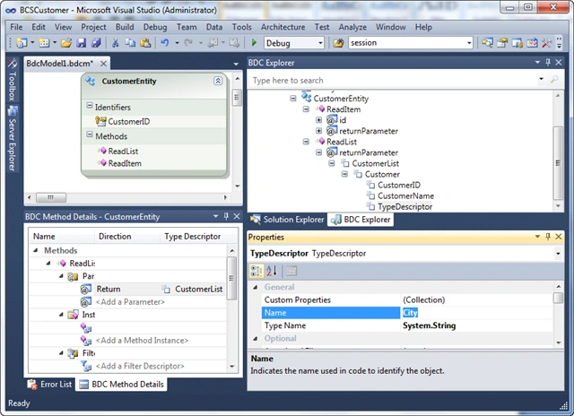This screenshot has height=416, width=574.
Task: Click the Start Debugging green play icon
Action: pos(254,43)
